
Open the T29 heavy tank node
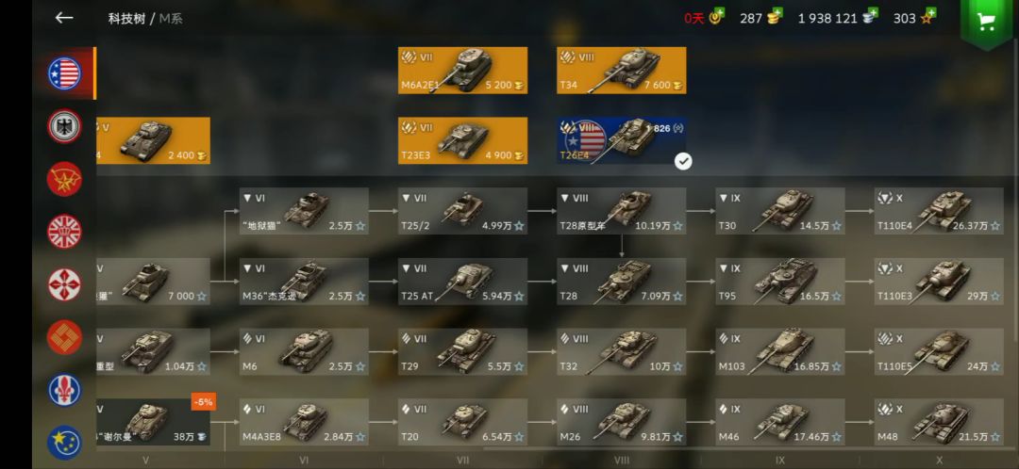pos(462,351)
